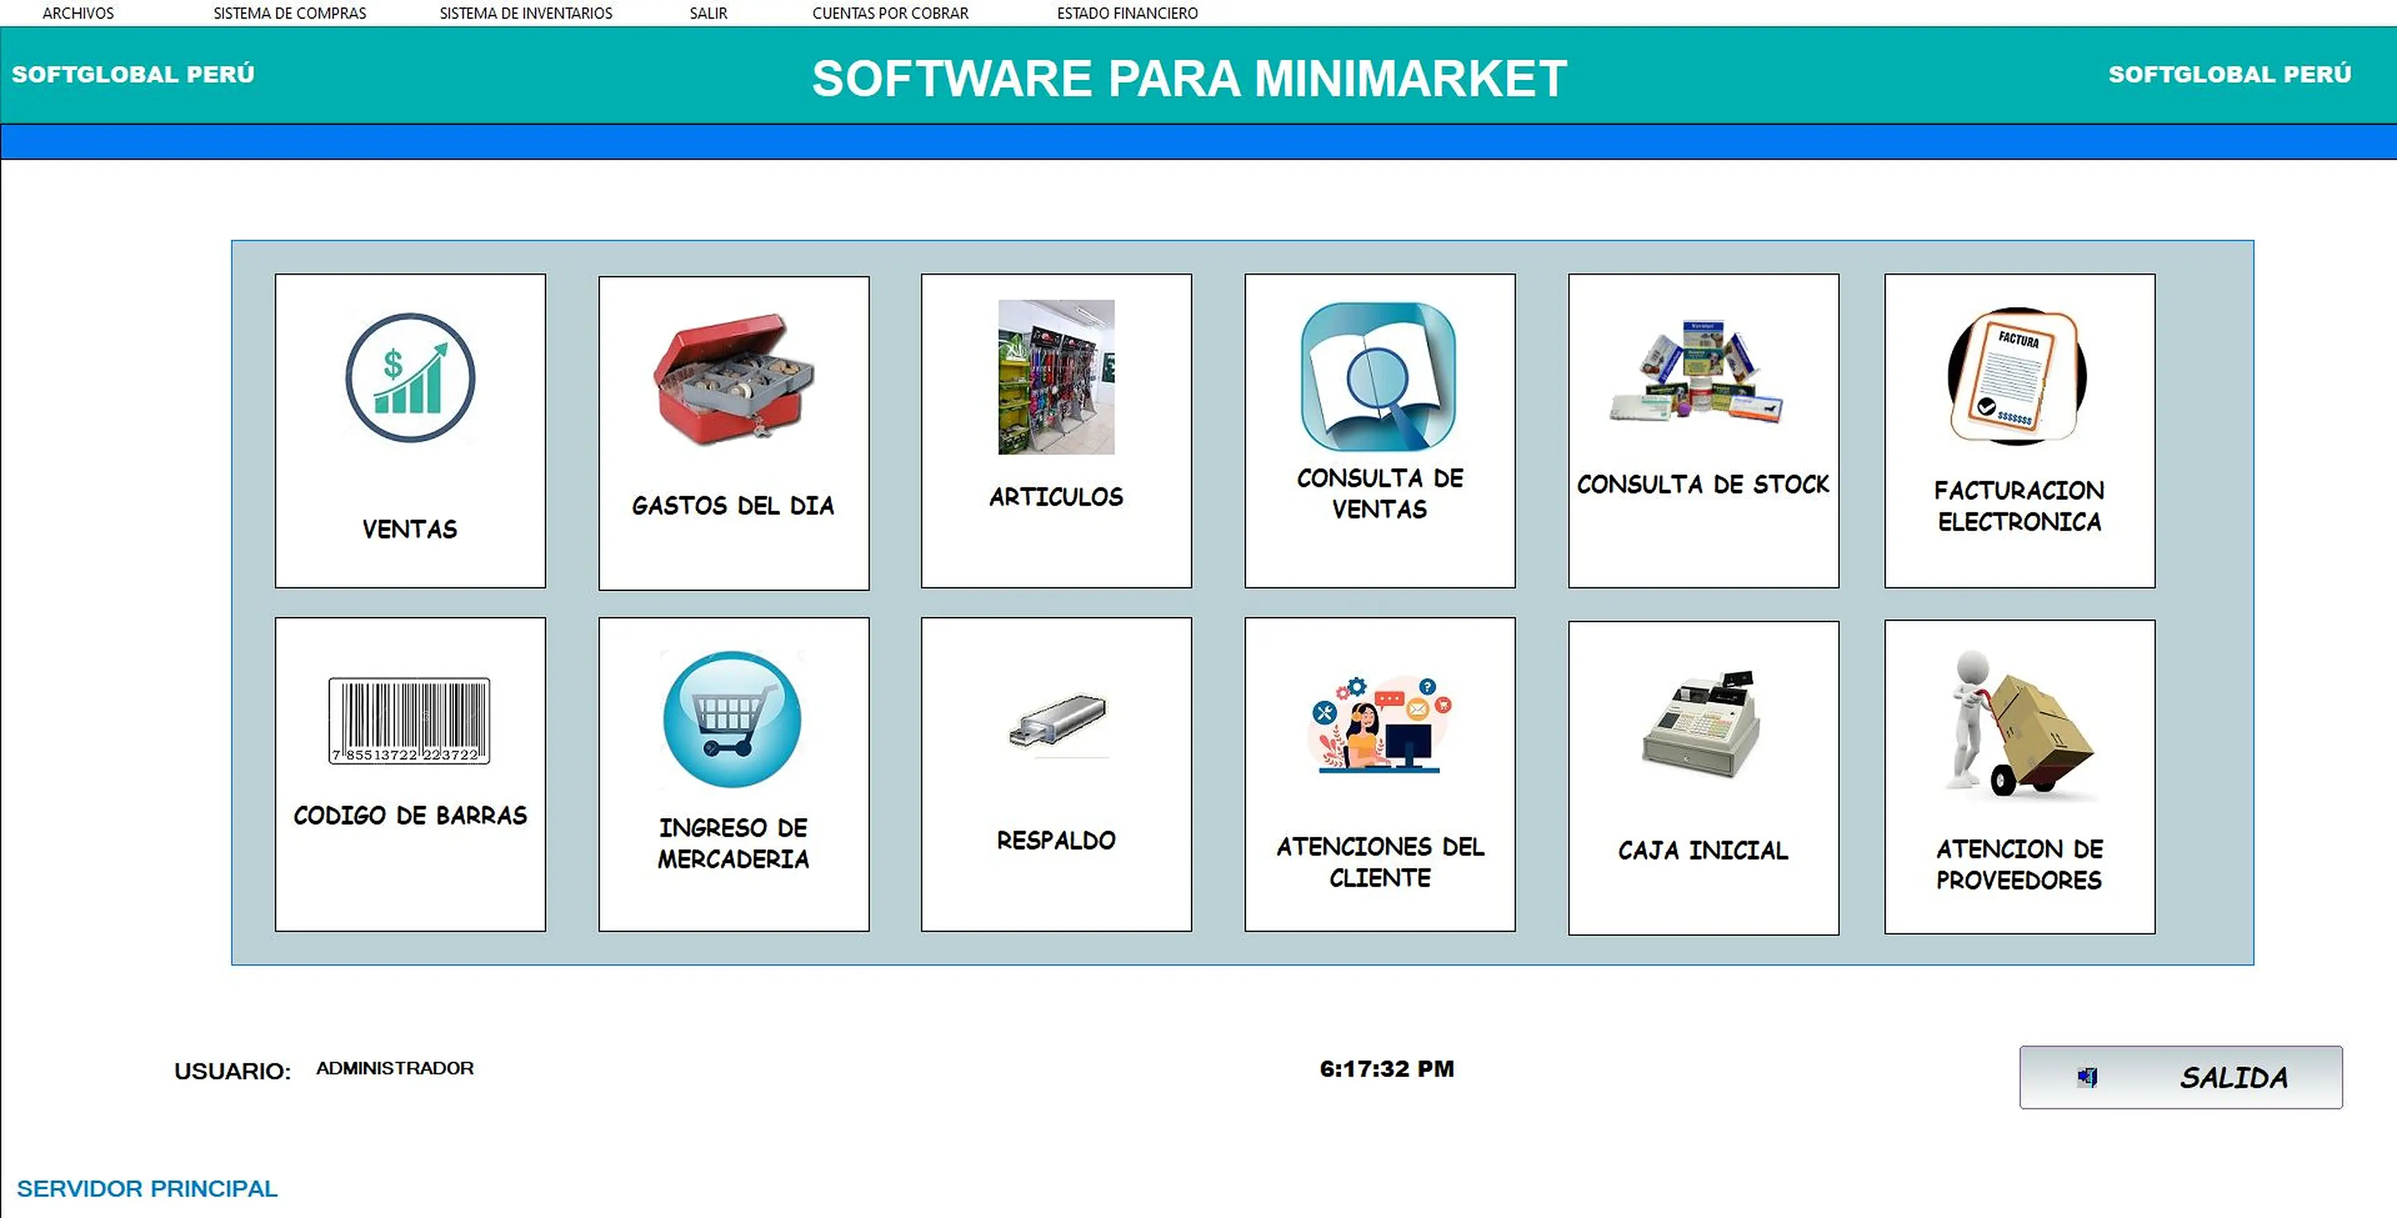Click the magnifying glass book icon

tap(1379, 377)
